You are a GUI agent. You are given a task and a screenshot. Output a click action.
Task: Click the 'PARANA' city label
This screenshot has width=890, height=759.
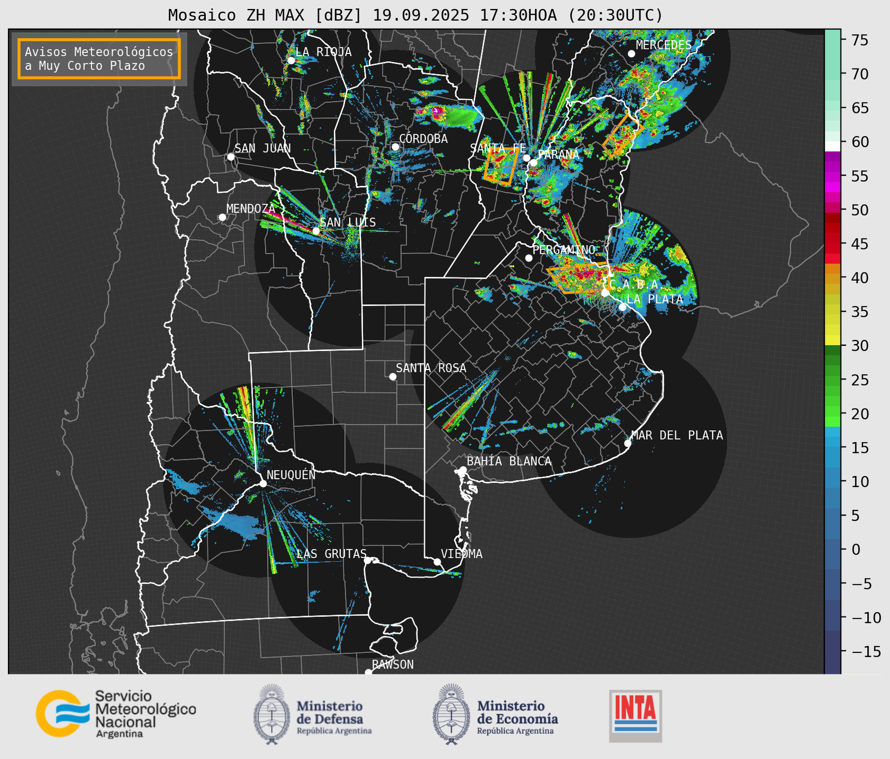coord(558,155)
